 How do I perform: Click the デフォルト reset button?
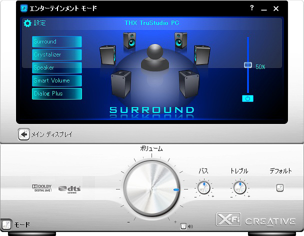click(x=280, y=187)
